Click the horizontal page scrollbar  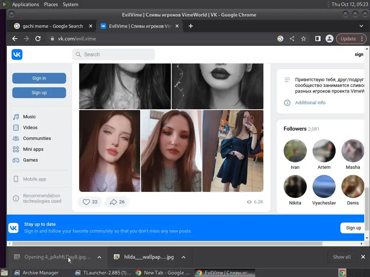click(x=167, y=243)
